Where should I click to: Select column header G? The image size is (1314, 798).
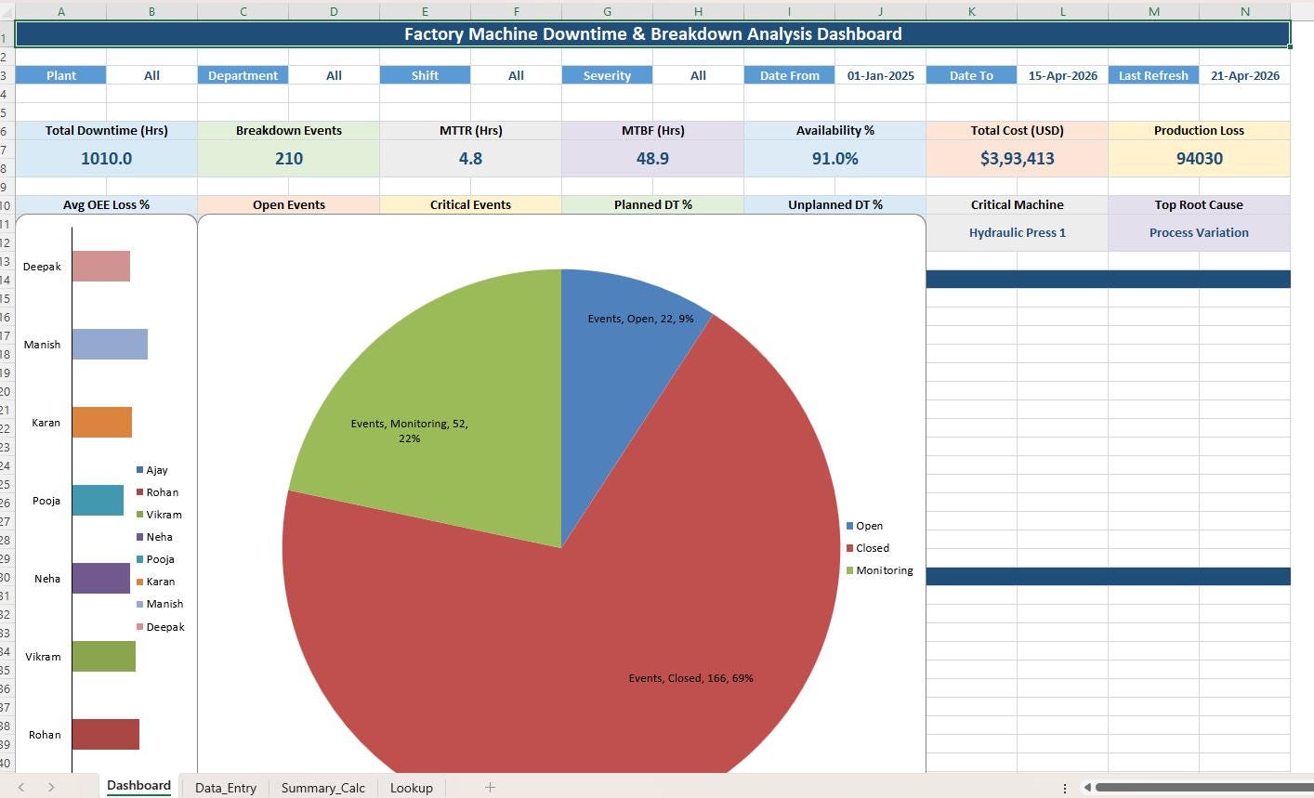tap(607, 11)
